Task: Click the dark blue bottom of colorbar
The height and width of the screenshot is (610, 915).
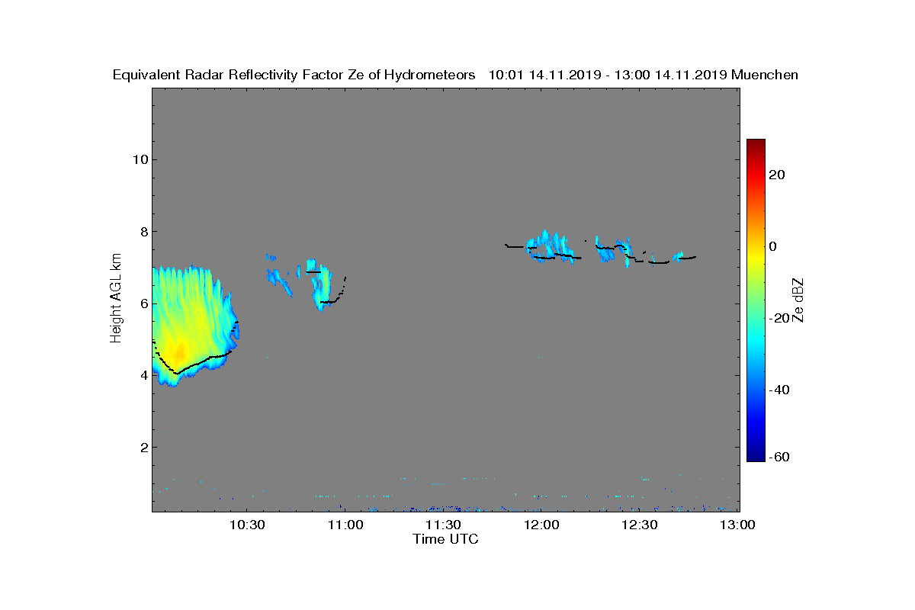Action: point(756,457)
